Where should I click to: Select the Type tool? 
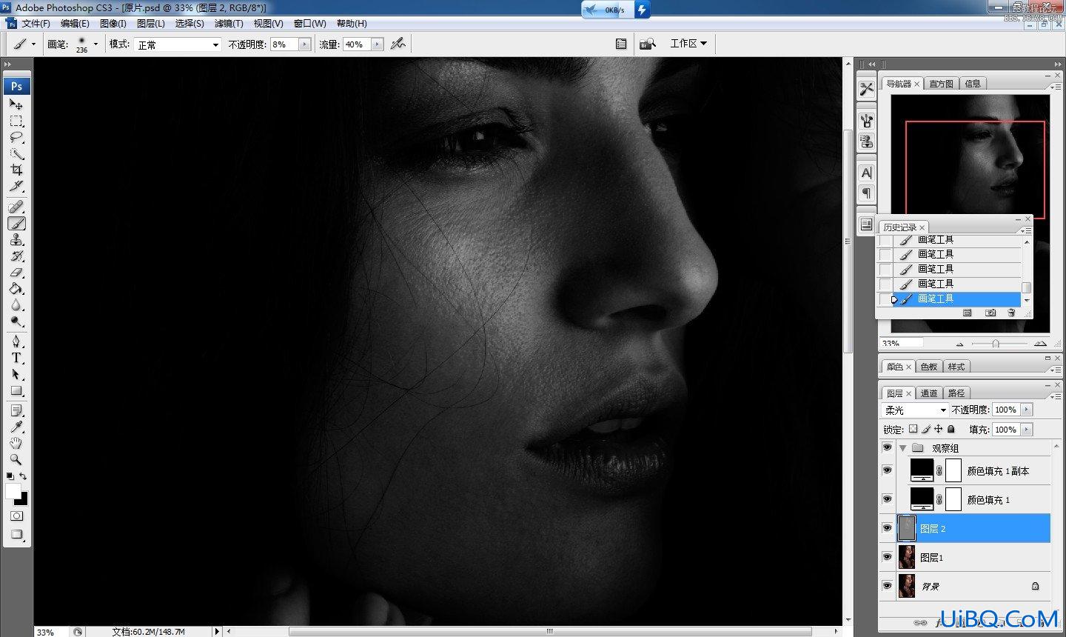(x=16, y=358)
